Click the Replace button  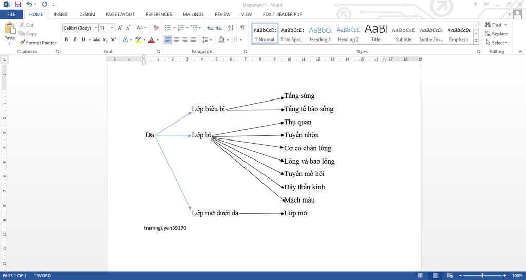pyautogui.click(x=496, y=33)
